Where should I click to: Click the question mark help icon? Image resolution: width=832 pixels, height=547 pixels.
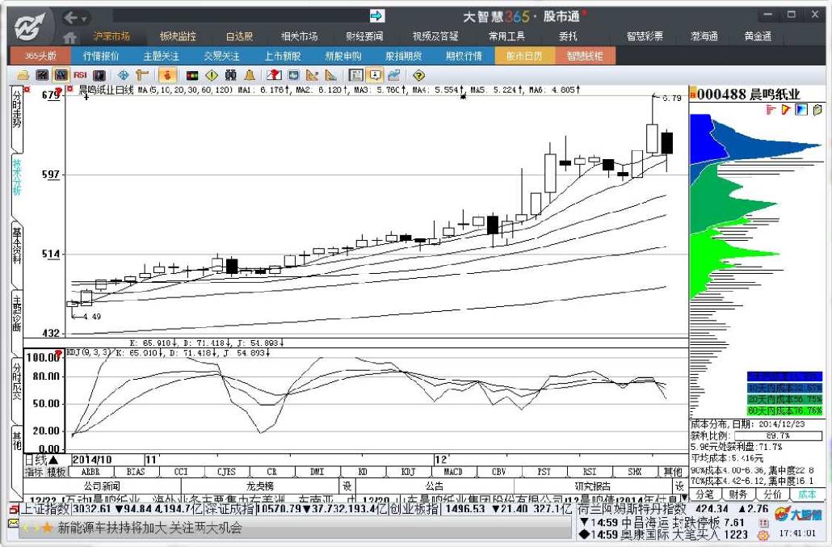tap(418, 75)
